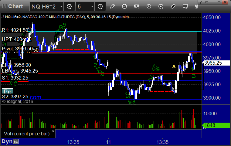Screen dimensions: 231x146
Task: Open the GET tools menu icon
Action: click(x=137, y=6)
